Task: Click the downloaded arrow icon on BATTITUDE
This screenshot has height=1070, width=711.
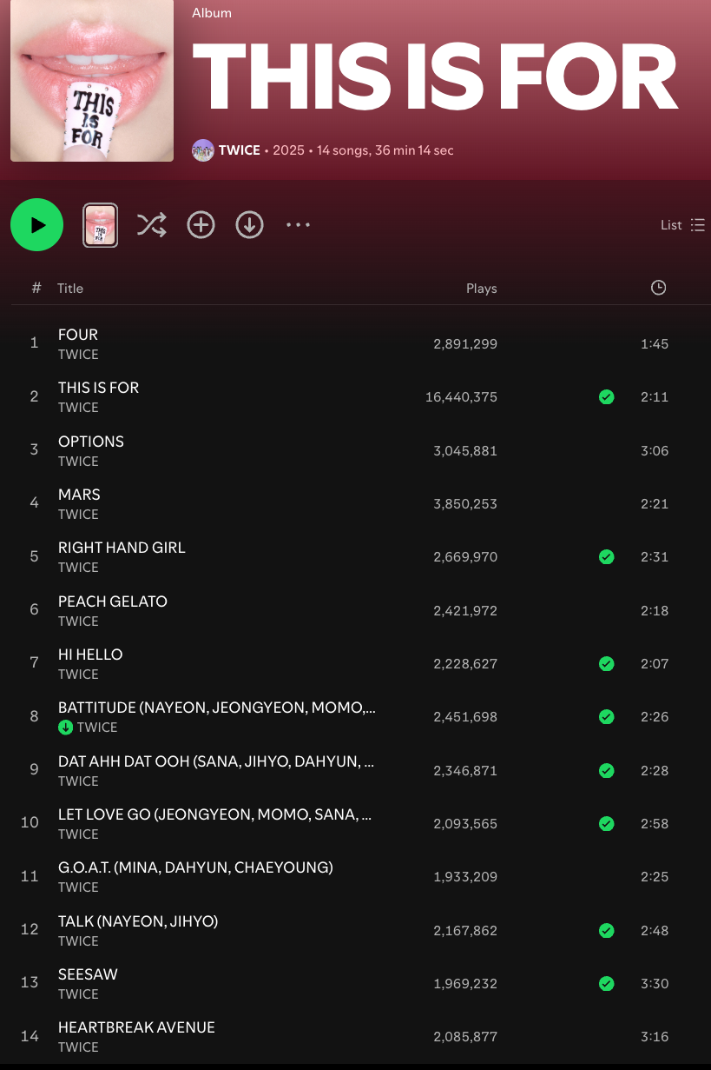Action: (65, 728)
